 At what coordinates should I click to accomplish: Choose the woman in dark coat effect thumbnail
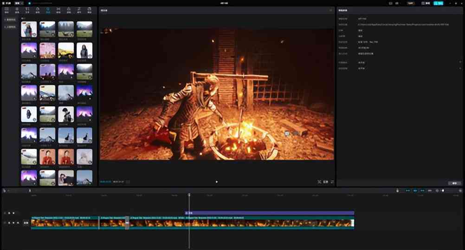(84, 51)
